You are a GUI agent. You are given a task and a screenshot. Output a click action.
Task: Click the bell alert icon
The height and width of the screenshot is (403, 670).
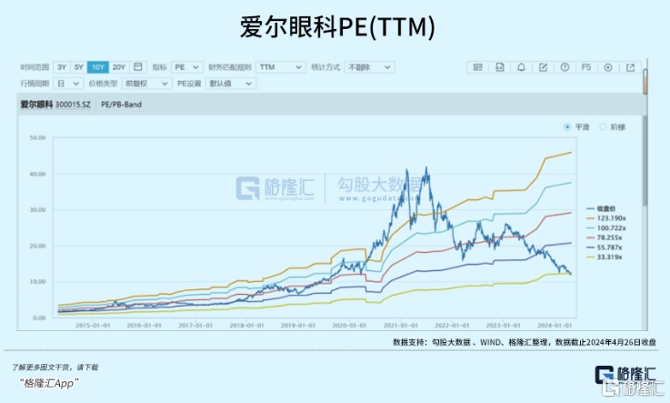(521, 67)
